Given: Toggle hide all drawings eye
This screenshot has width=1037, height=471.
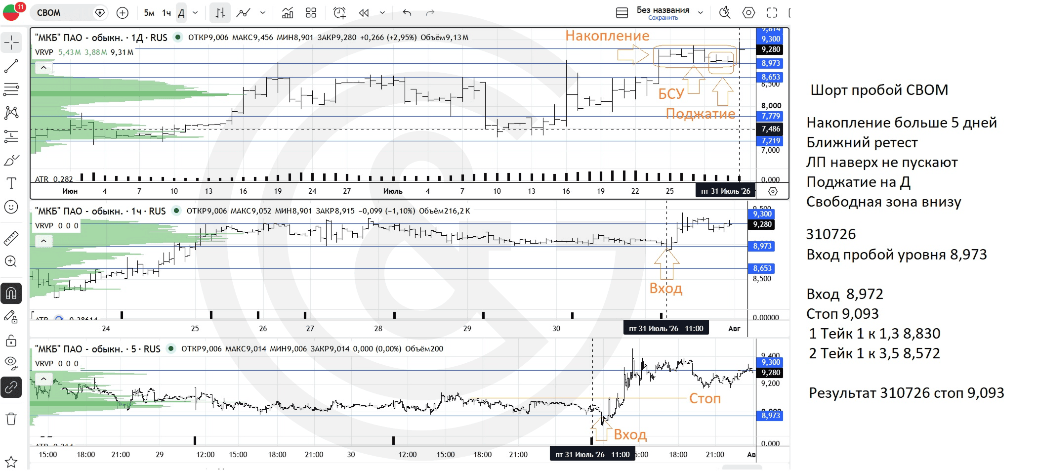Looking at the screenshot, I should coord(11,363).
